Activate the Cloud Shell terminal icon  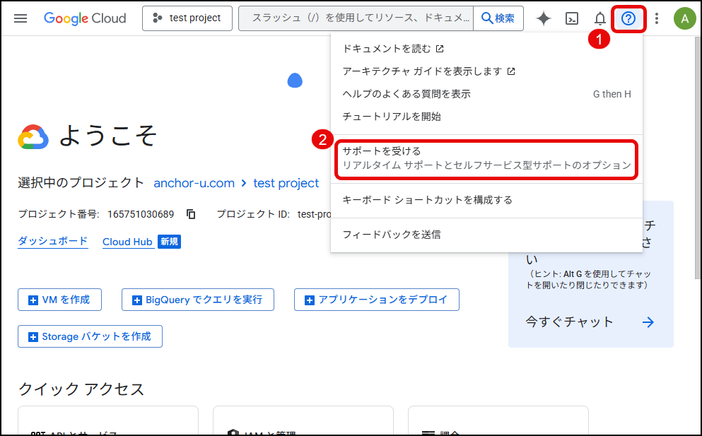(573, 18)
